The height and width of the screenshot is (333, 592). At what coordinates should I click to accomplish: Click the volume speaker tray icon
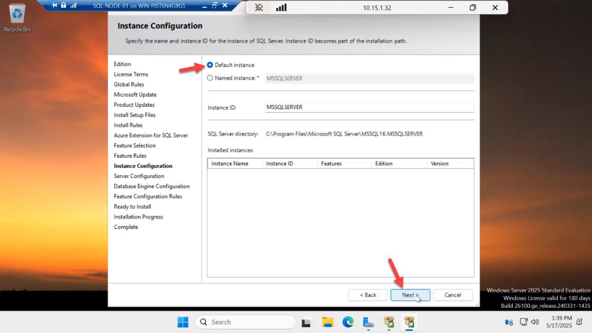tap(535, 322)
